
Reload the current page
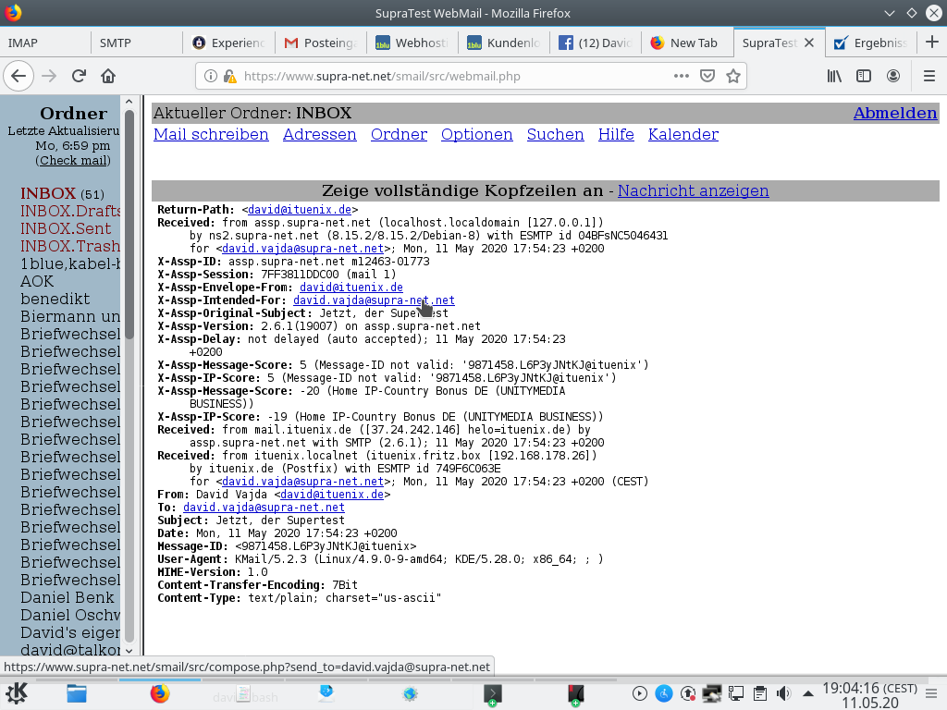(x=79, y=76)
